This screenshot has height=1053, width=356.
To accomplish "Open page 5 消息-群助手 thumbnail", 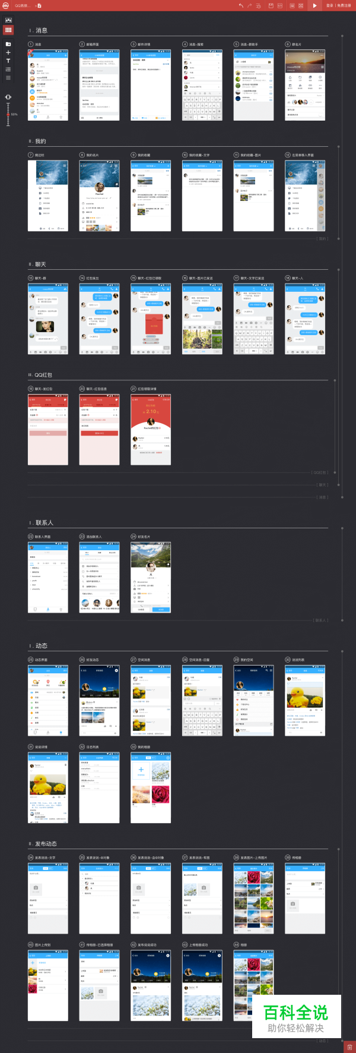I will click(254, 85).
